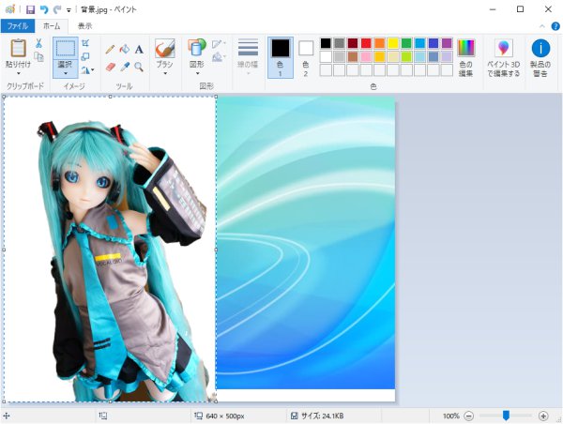The height and width of the screenshot is (424, 563).
Task: Select the Color picker eyedropper
Action: pos(125,67)
